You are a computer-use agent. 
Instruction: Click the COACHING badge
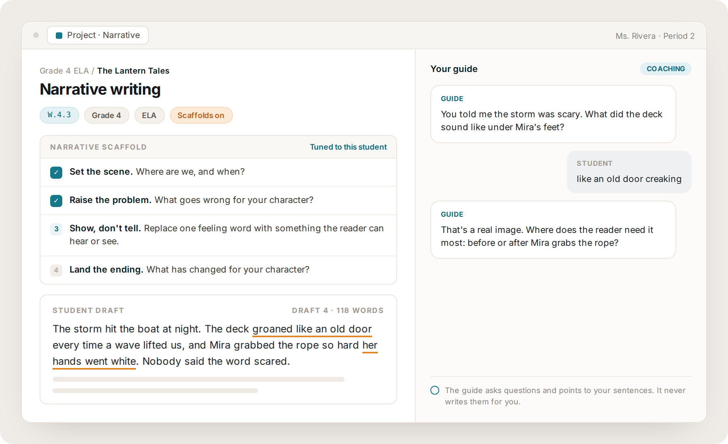[x=666, y=69]
